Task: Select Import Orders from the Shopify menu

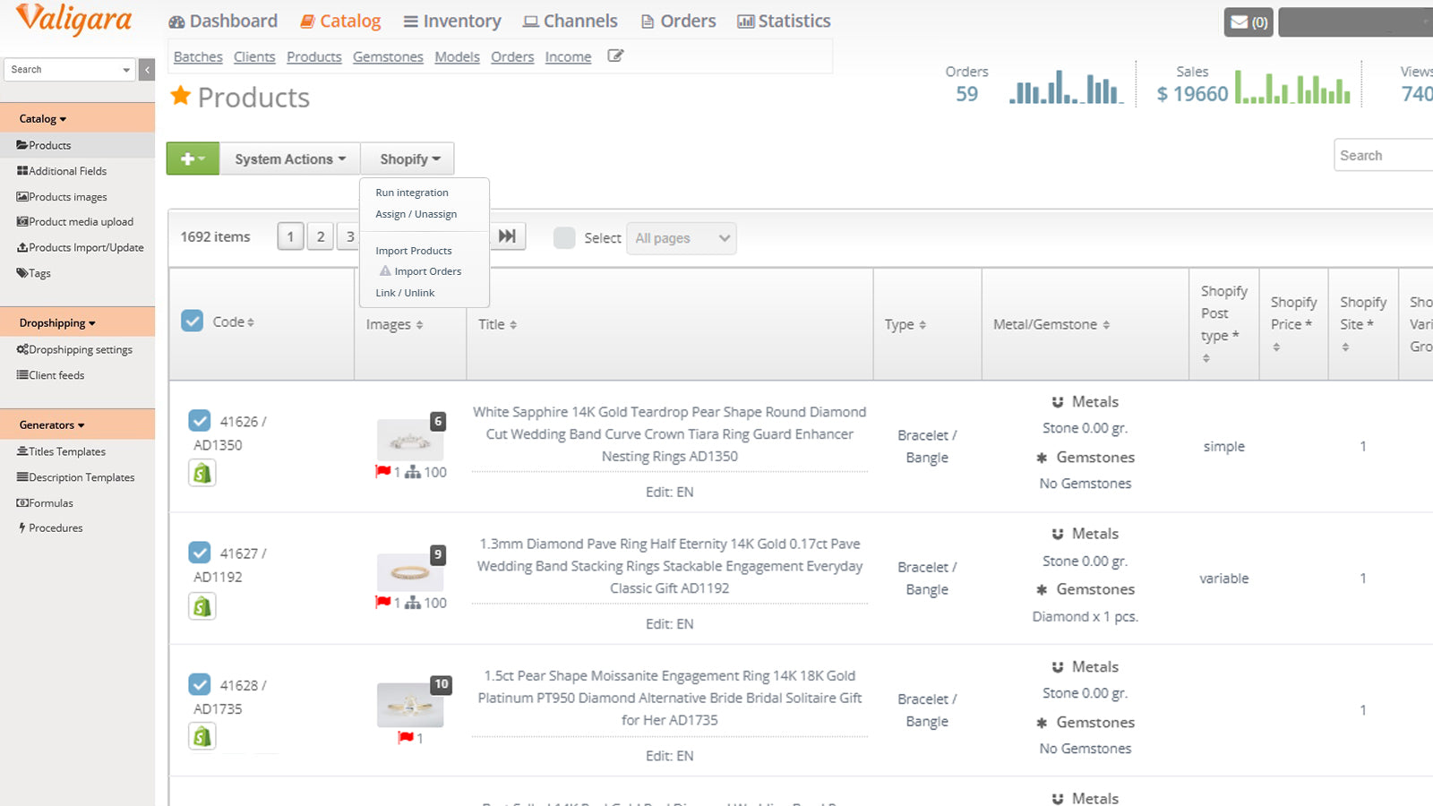Action: pos(426,270)
